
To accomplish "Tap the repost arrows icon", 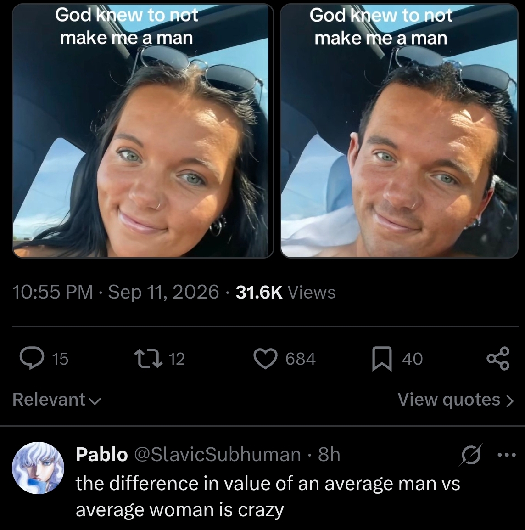I will [148, 359].
